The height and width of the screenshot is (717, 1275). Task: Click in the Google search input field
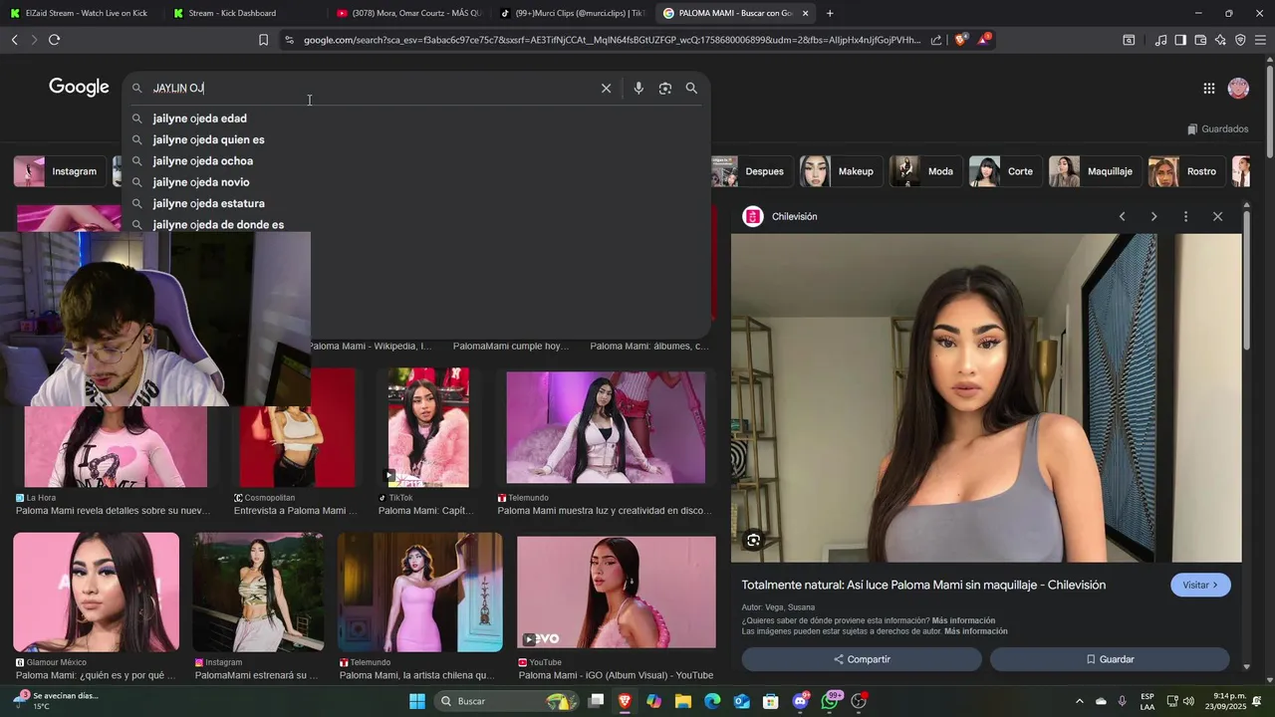point(369,89)
